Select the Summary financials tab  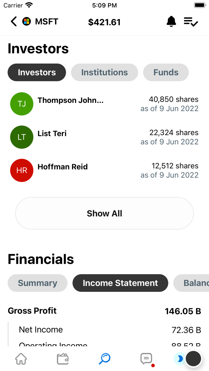tap(37, 283)
